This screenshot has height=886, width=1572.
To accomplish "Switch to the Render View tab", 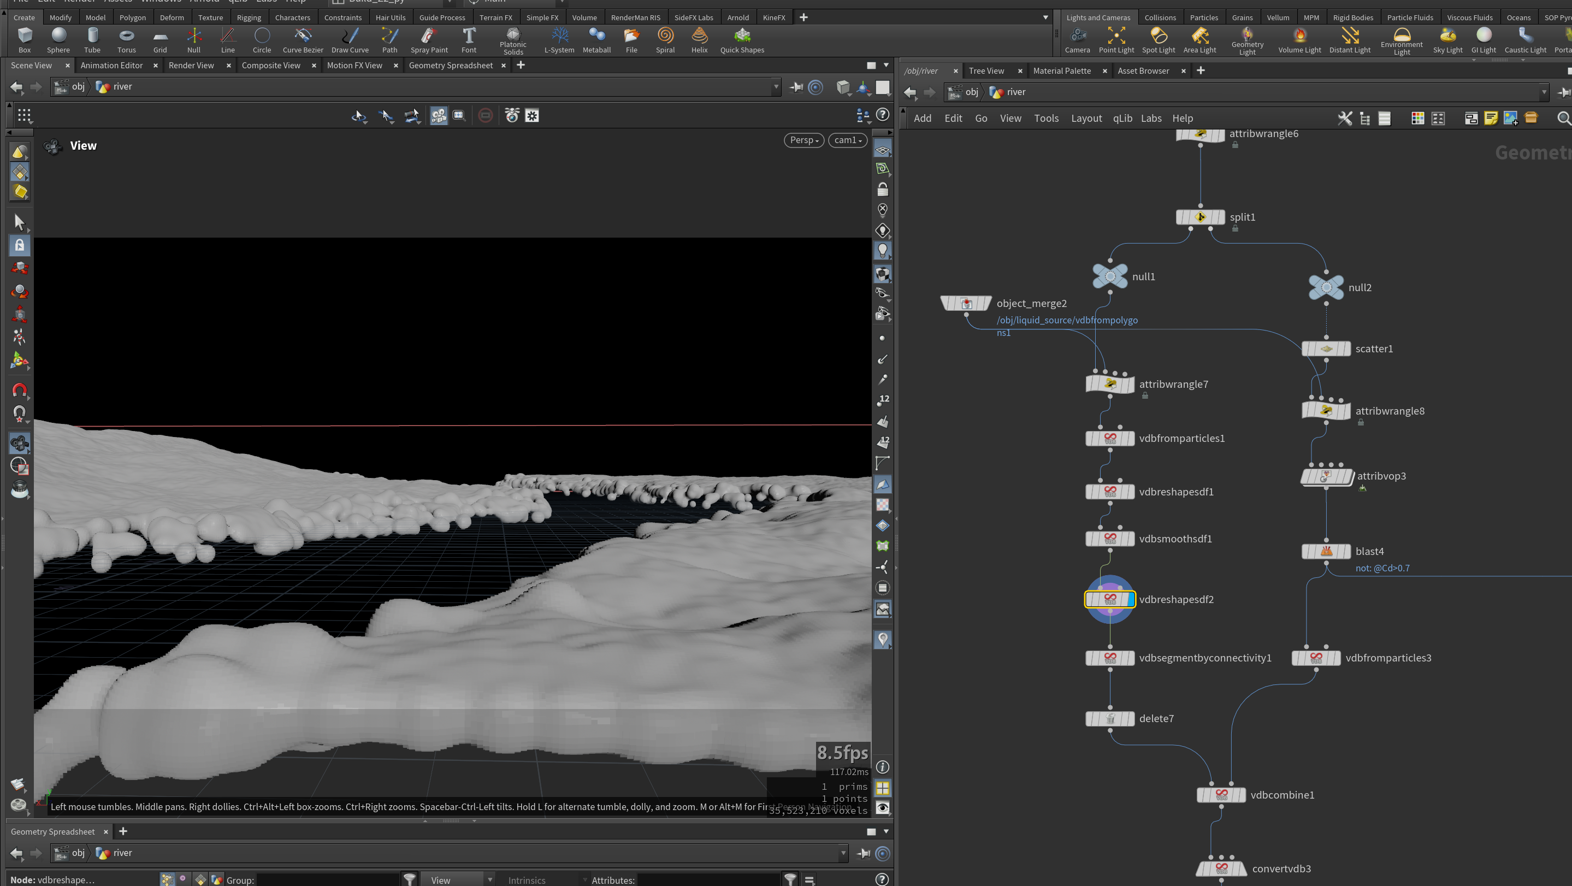I will point(191,66).
